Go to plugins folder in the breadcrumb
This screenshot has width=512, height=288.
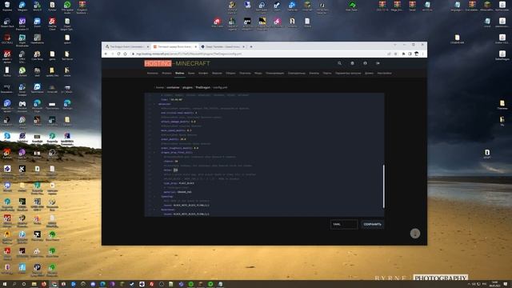coord(187,87)
